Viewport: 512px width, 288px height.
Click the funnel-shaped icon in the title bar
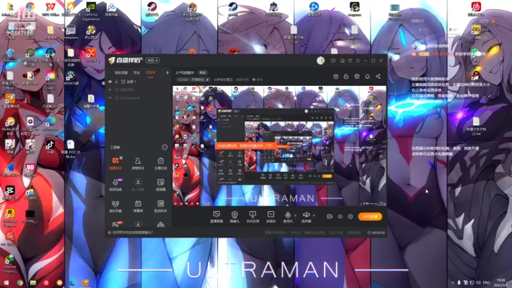click(x=350, y=61)
